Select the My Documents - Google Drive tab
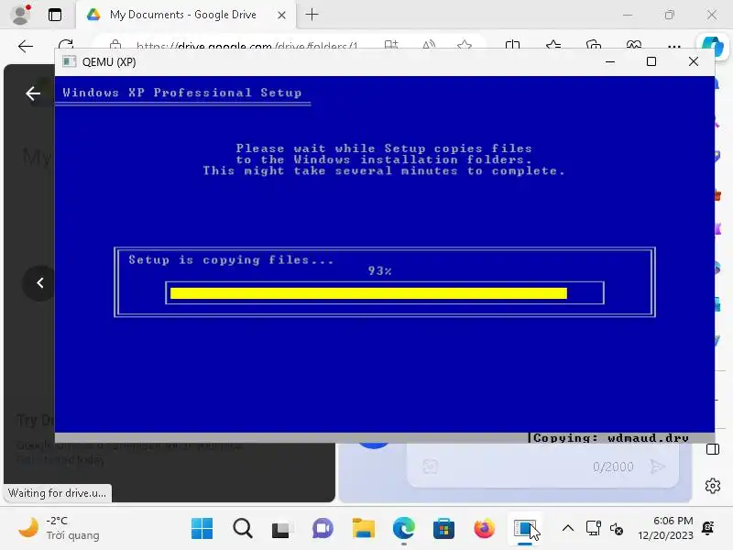 pos(182,15)
